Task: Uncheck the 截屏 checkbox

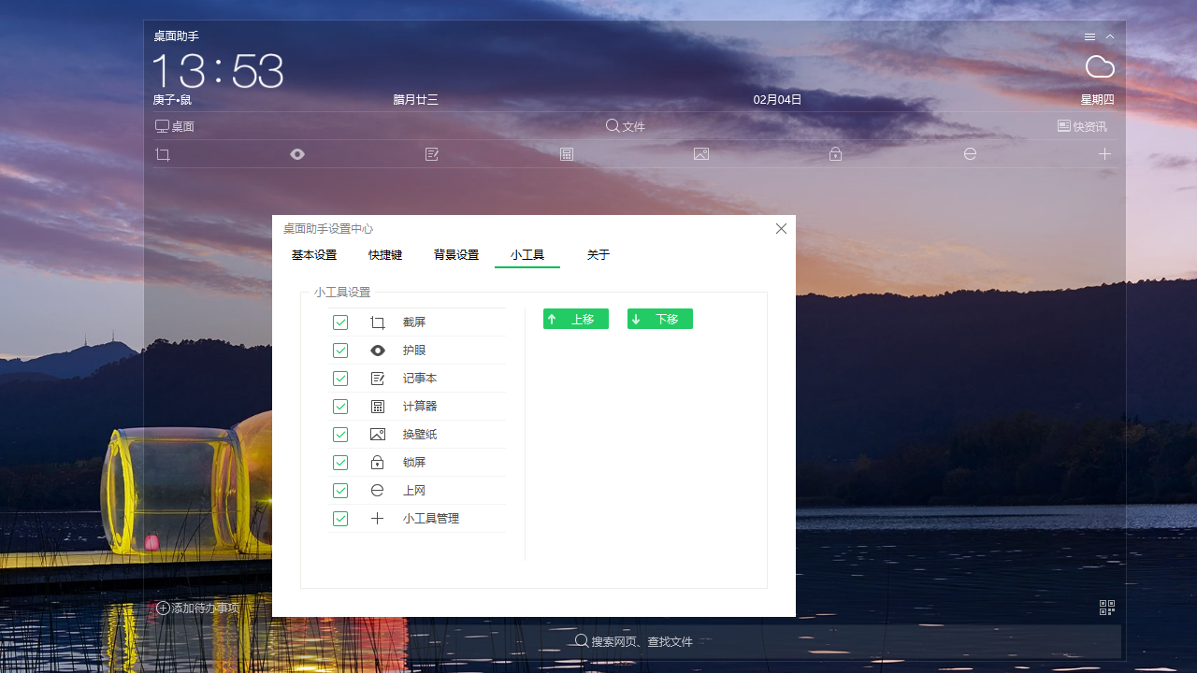Action: 340,322
